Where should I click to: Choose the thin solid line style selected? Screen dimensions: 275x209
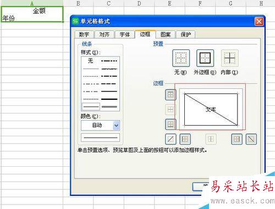[91, 106]
